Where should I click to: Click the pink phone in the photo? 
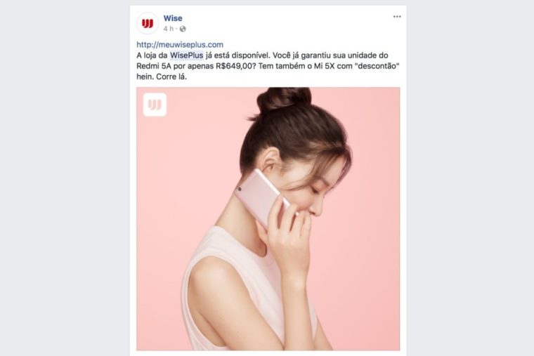point(261,197)
